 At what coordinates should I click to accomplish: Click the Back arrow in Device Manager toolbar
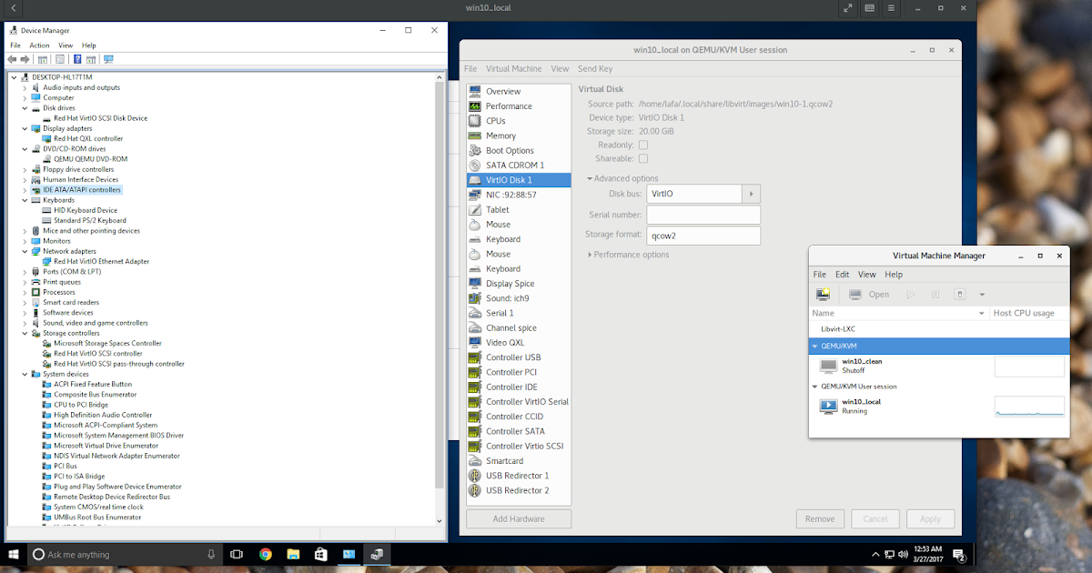[x=13, y=59]
